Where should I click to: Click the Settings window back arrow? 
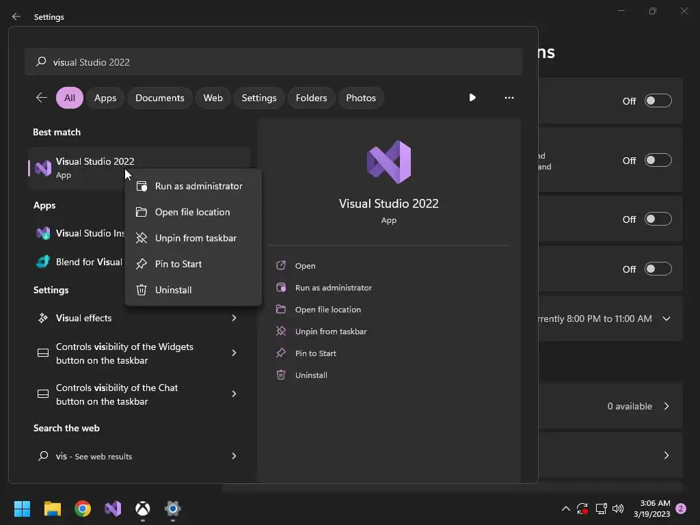pos(16,16)
